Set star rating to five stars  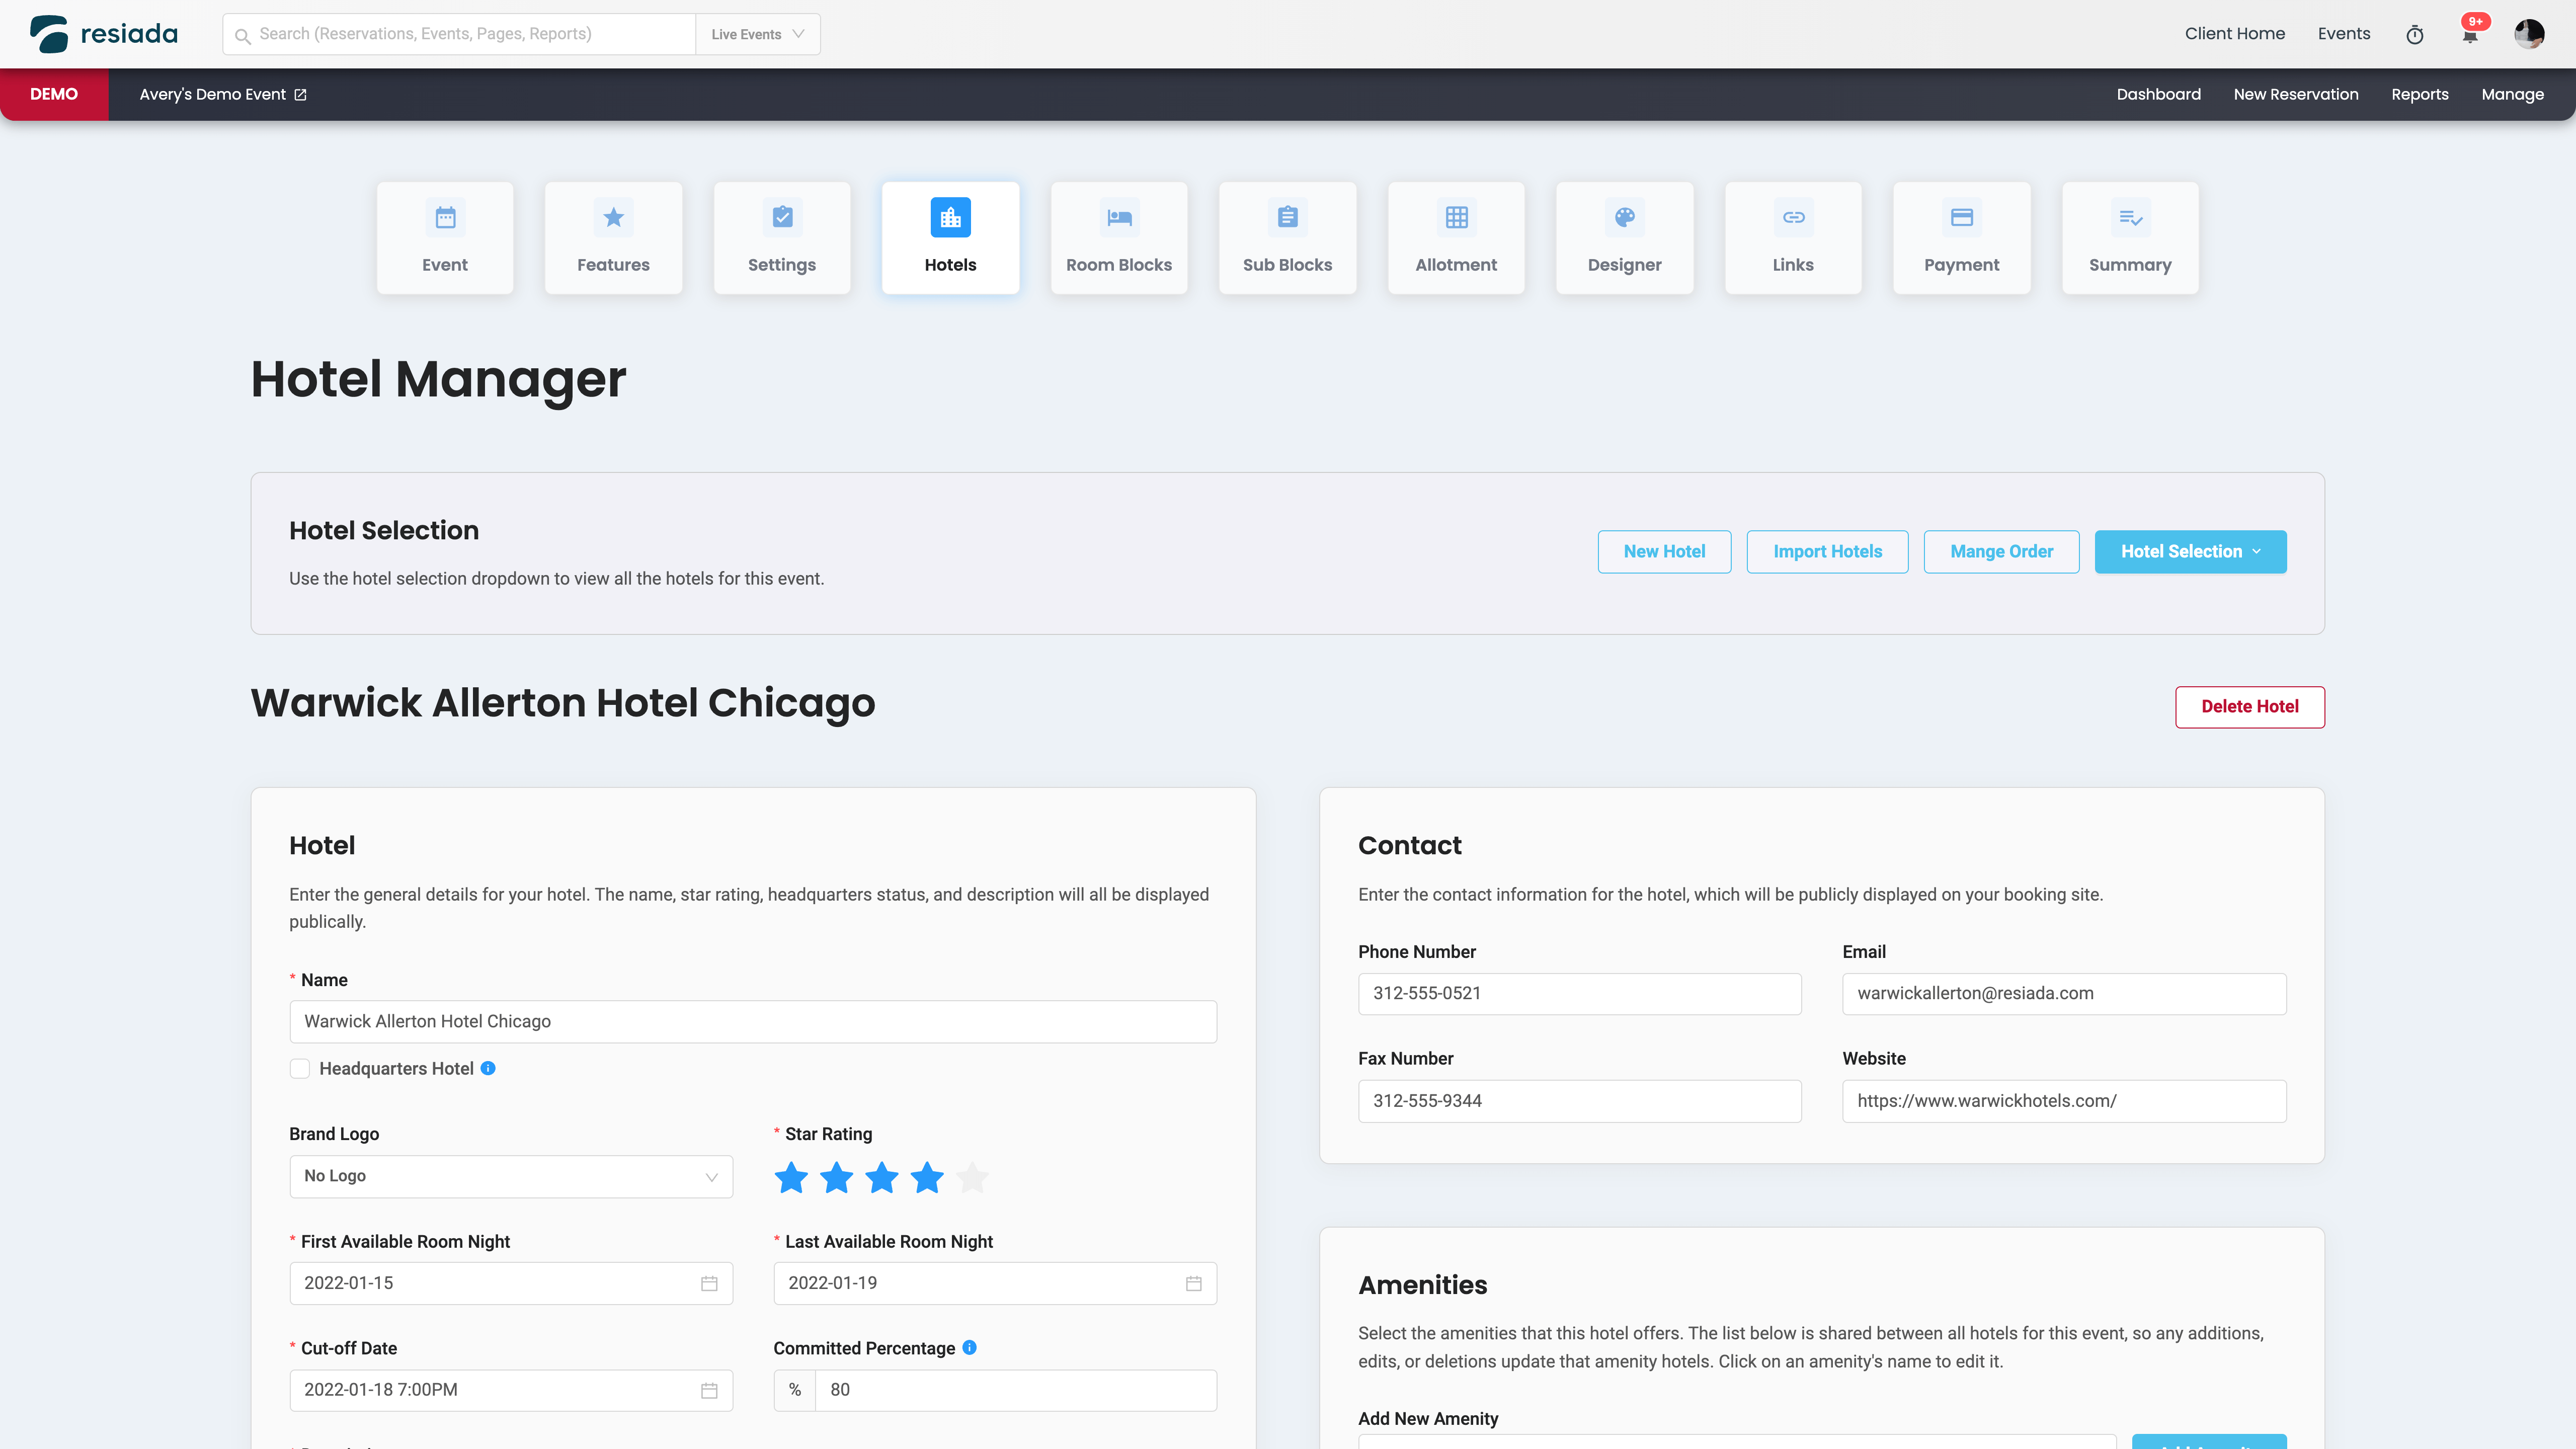point(972,1178)
